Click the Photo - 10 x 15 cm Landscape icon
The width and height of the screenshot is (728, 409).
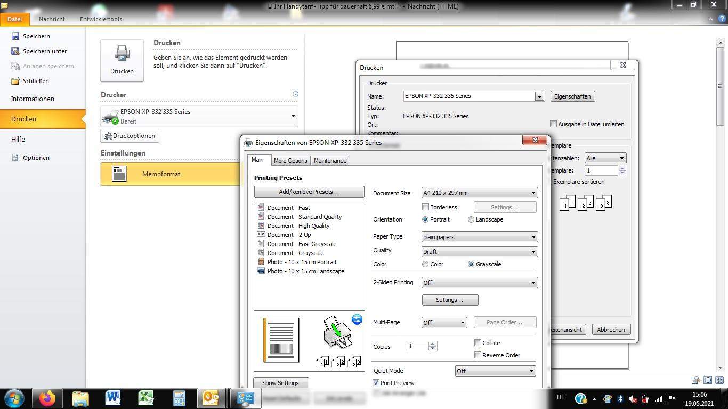pos(261,271)
